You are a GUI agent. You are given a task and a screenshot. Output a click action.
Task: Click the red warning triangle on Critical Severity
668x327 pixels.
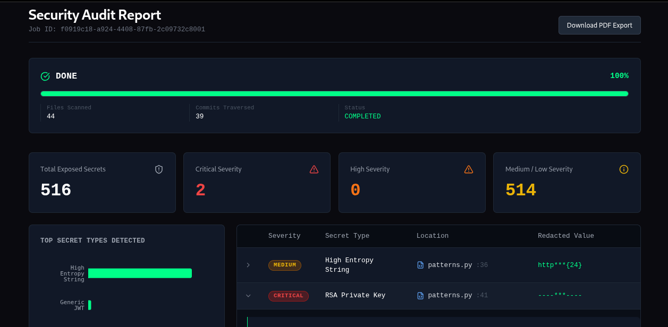314,169
